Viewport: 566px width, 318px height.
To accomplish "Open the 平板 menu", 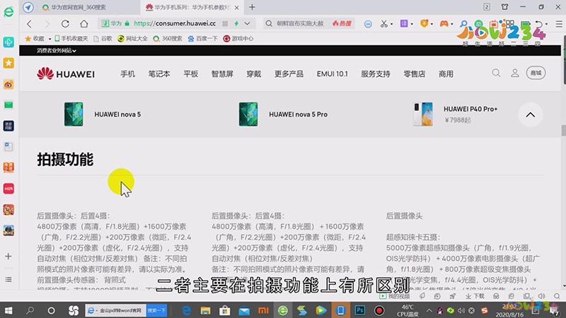I will point(190,74).
